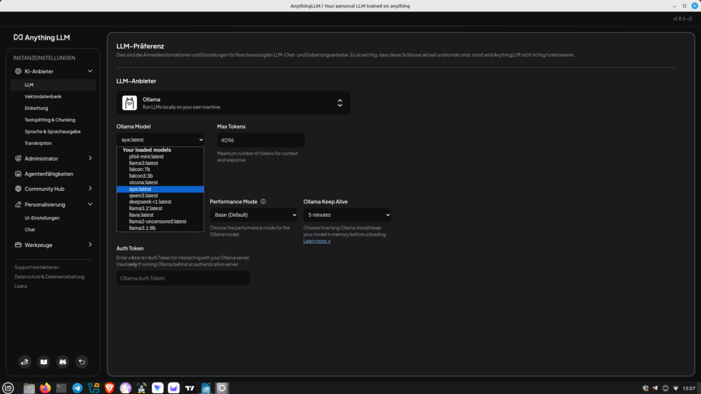701x394 pixels.
Task: Open the LLM settings page in sidebar
Action: (x=53, y=85)
